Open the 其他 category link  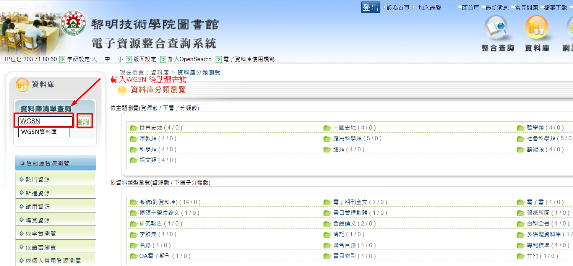pos(532,256)
